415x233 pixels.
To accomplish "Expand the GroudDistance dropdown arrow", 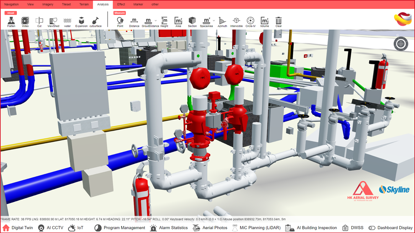I will 156,20.
